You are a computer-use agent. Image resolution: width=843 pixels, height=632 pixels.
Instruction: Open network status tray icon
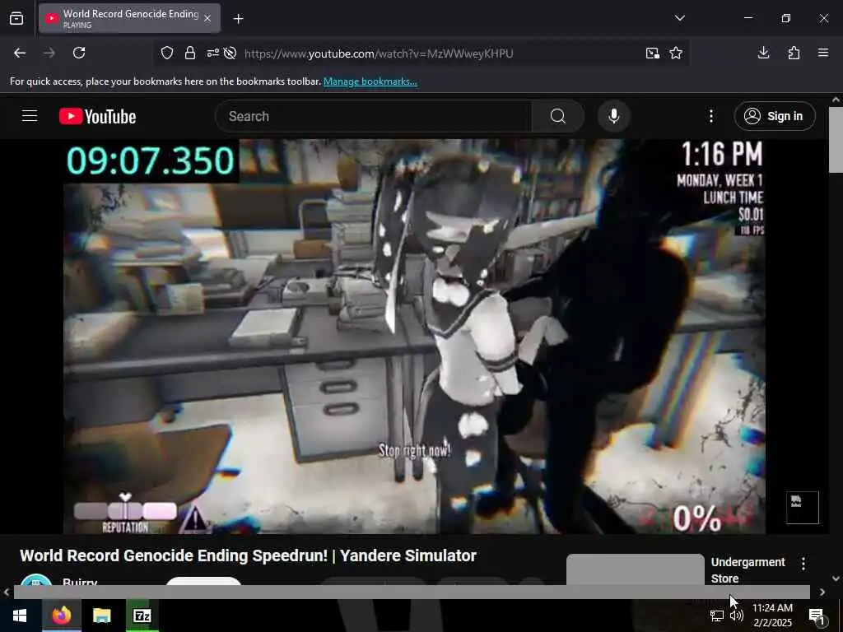(x=717, y=616)
